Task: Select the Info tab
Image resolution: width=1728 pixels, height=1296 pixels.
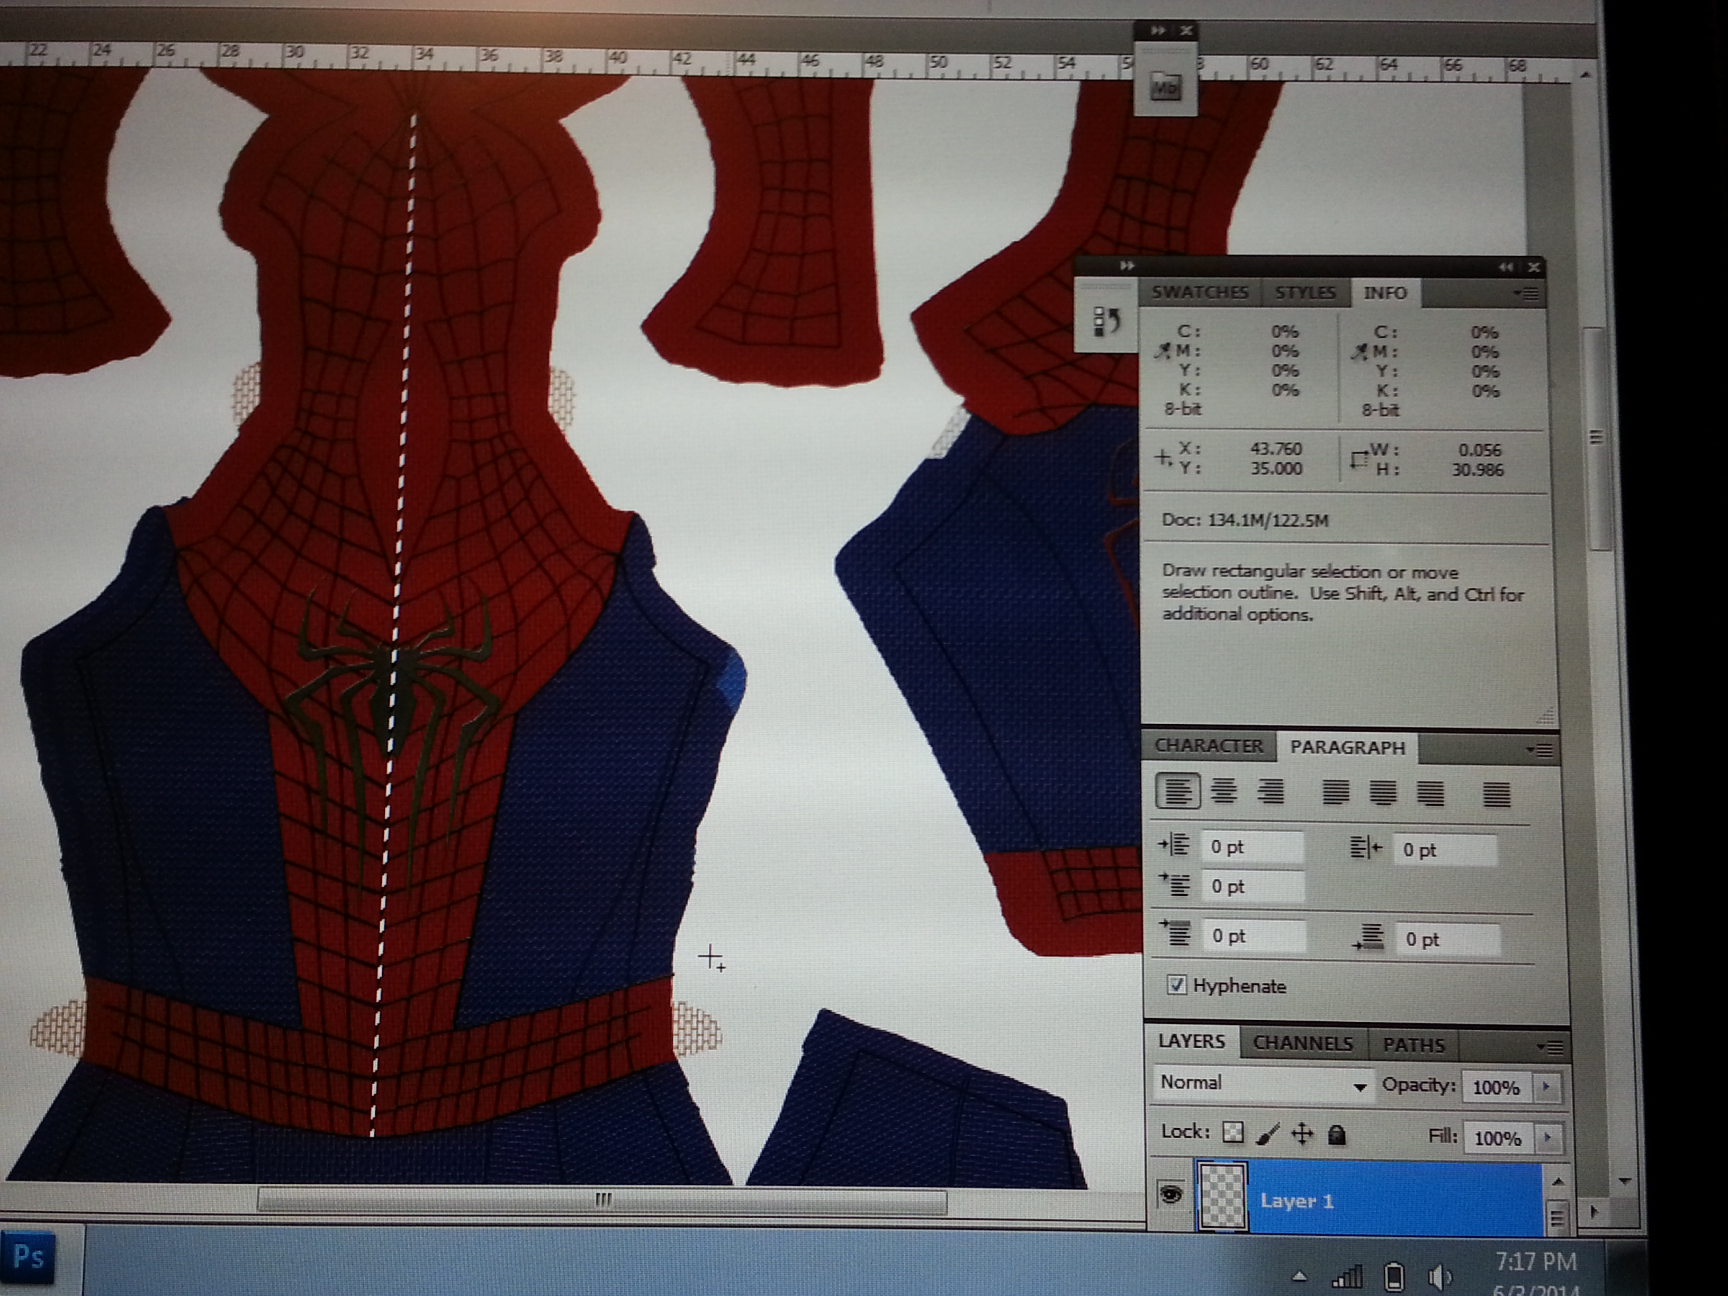Action: coord(1385,293)
